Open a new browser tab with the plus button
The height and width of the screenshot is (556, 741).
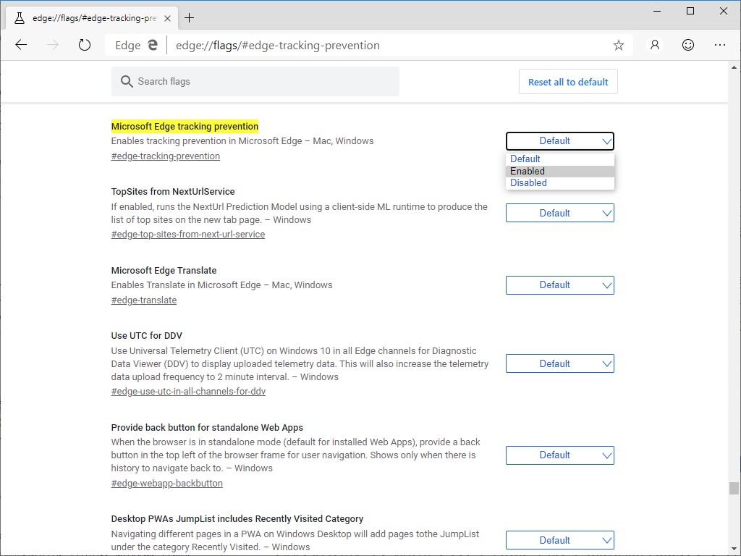point(190,17)
